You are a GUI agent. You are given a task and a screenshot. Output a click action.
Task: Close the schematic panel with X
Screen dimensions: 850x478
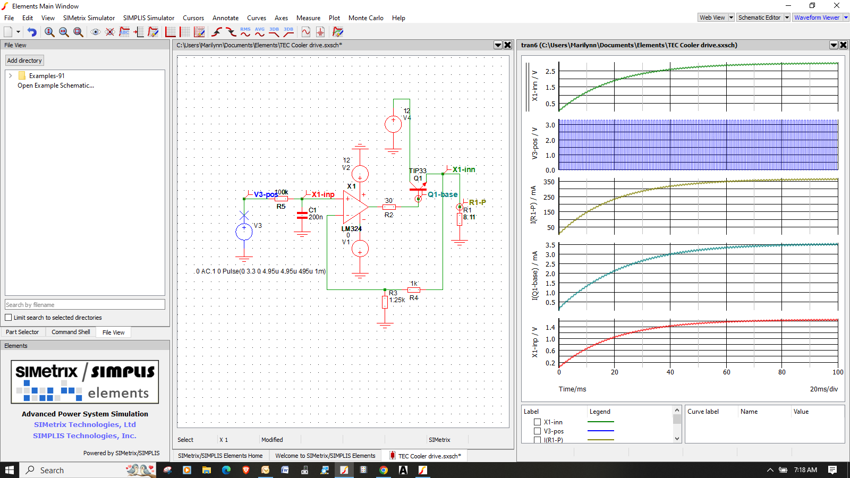pos(508,45)
